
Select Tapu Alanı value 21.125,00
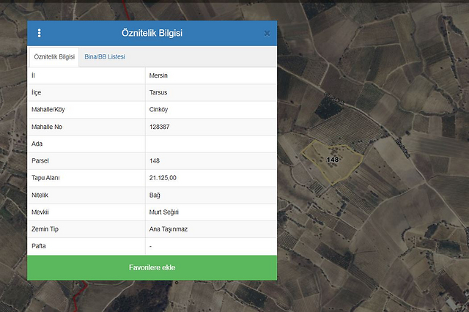pyautogui.click(x=163, y=178)
